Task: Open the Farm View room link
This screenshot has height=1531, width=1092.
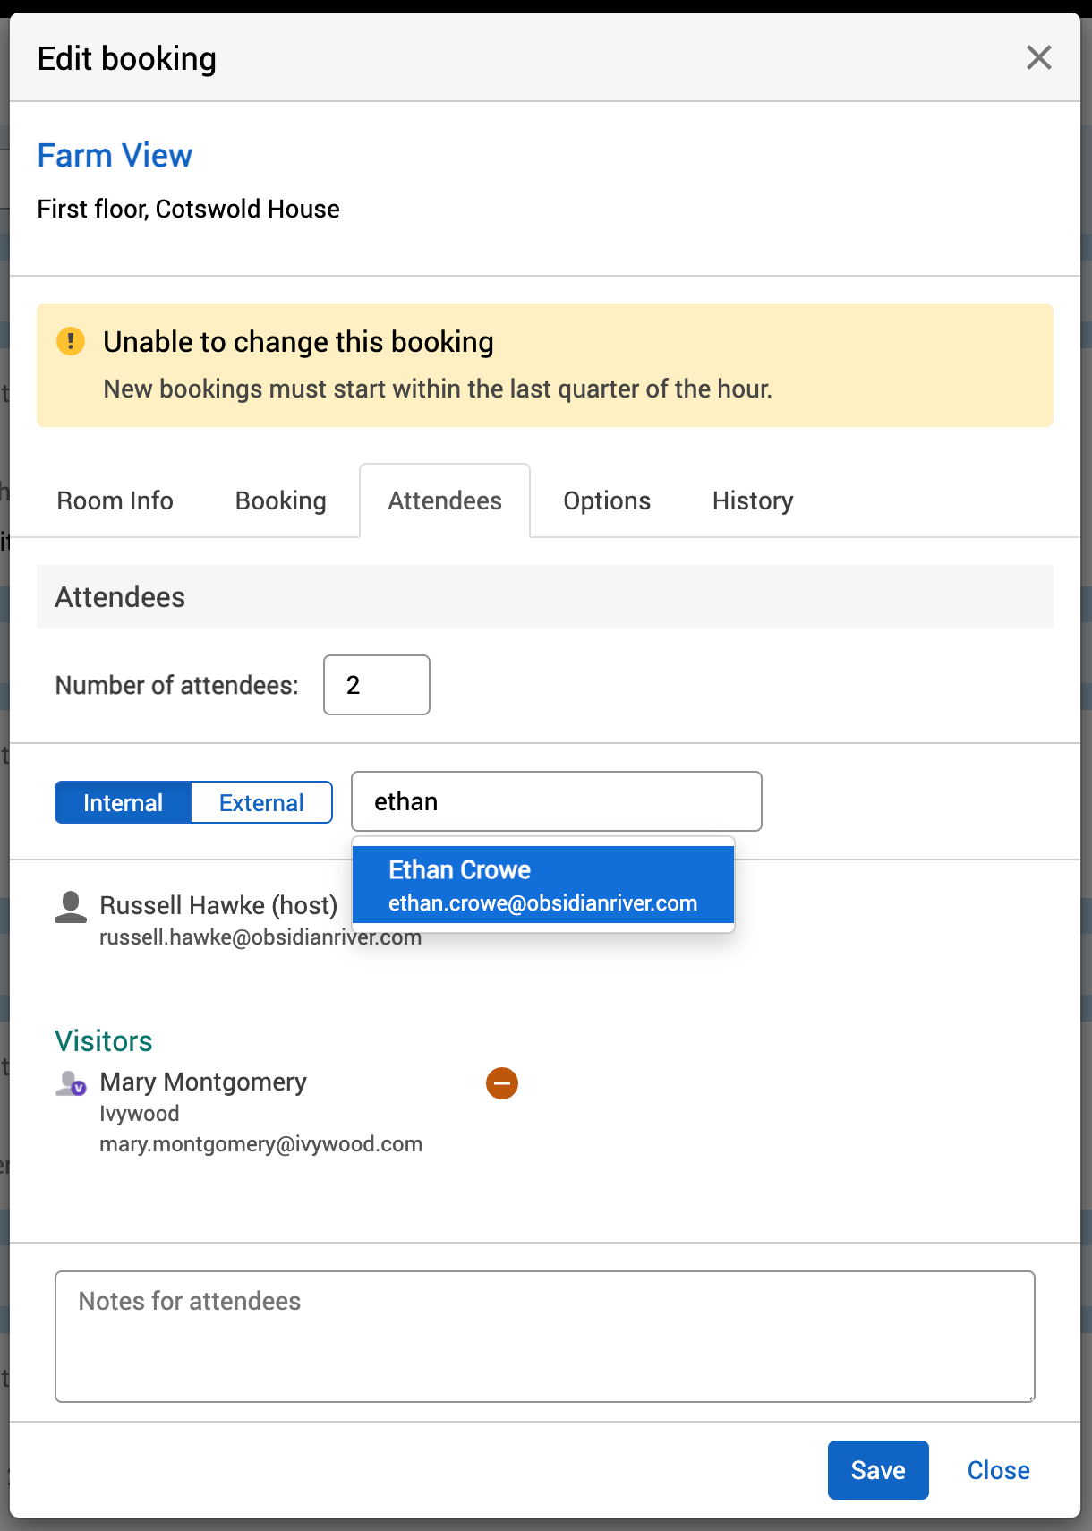Action: (x=115, y=156)
